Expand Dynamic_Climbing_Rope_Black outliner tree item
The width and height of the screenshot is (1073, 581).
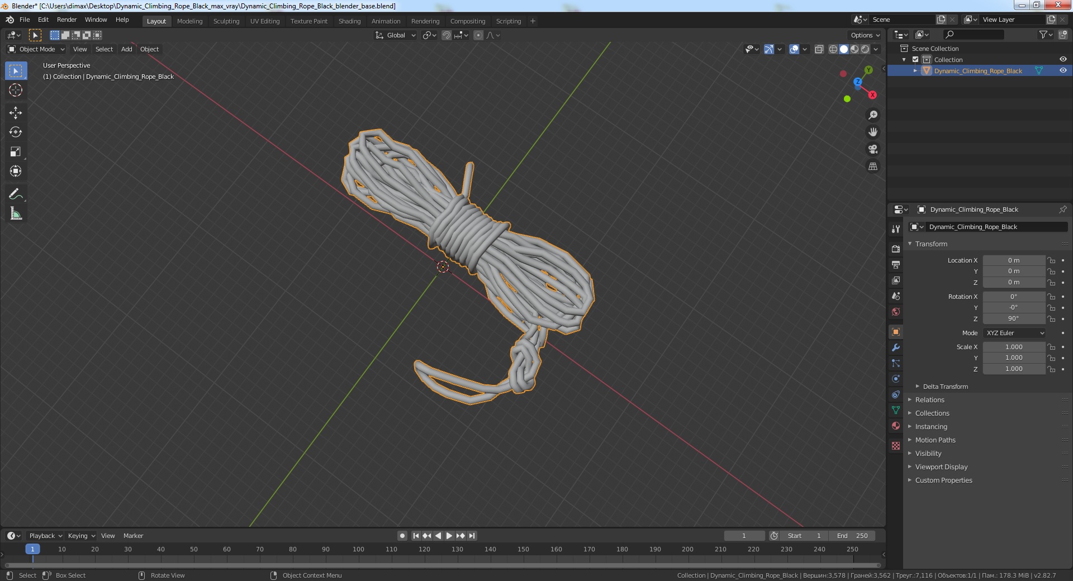(x=915, y=71)
